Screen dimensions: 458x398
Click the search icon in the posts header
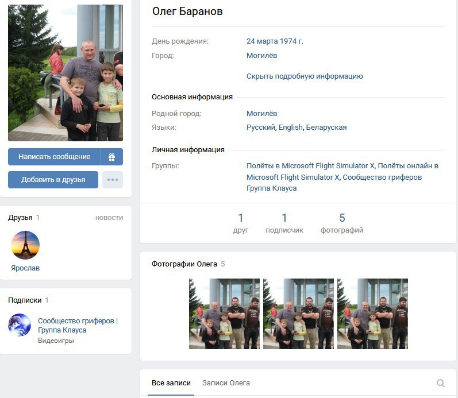(441, 383)
